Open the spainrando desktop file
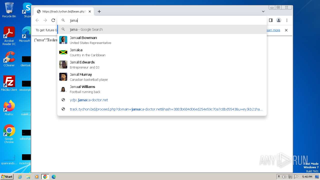 [9, 159]
